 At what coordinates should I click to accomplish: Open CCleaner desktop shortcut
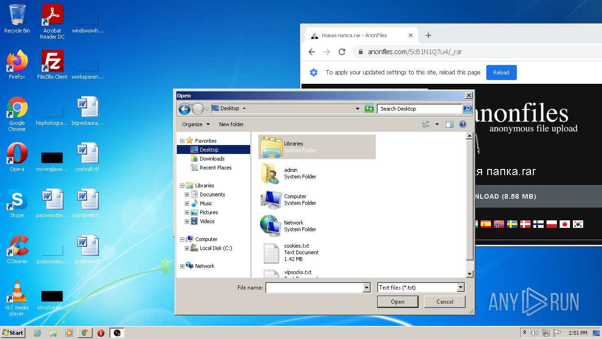coord(17,250)
